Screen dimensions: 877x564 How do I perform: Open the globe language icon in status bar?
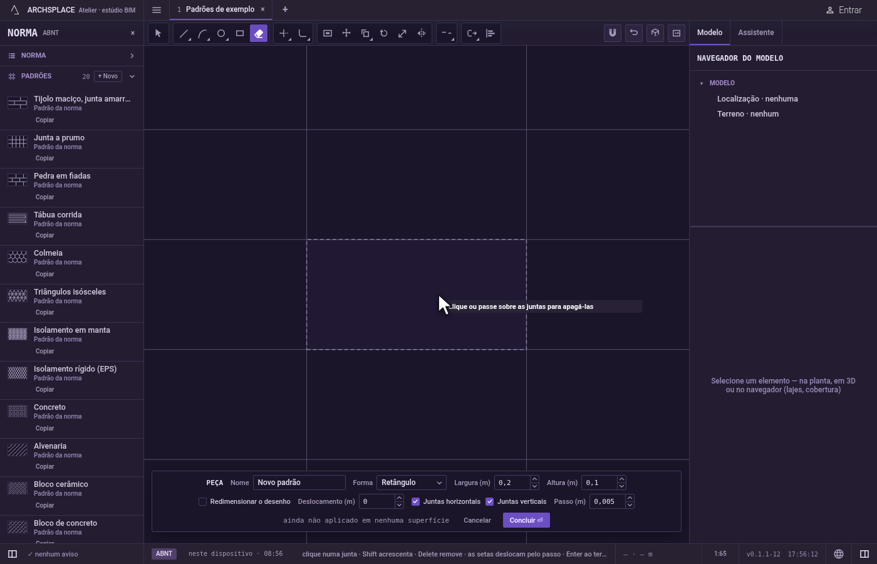click(x=839, y=554)
